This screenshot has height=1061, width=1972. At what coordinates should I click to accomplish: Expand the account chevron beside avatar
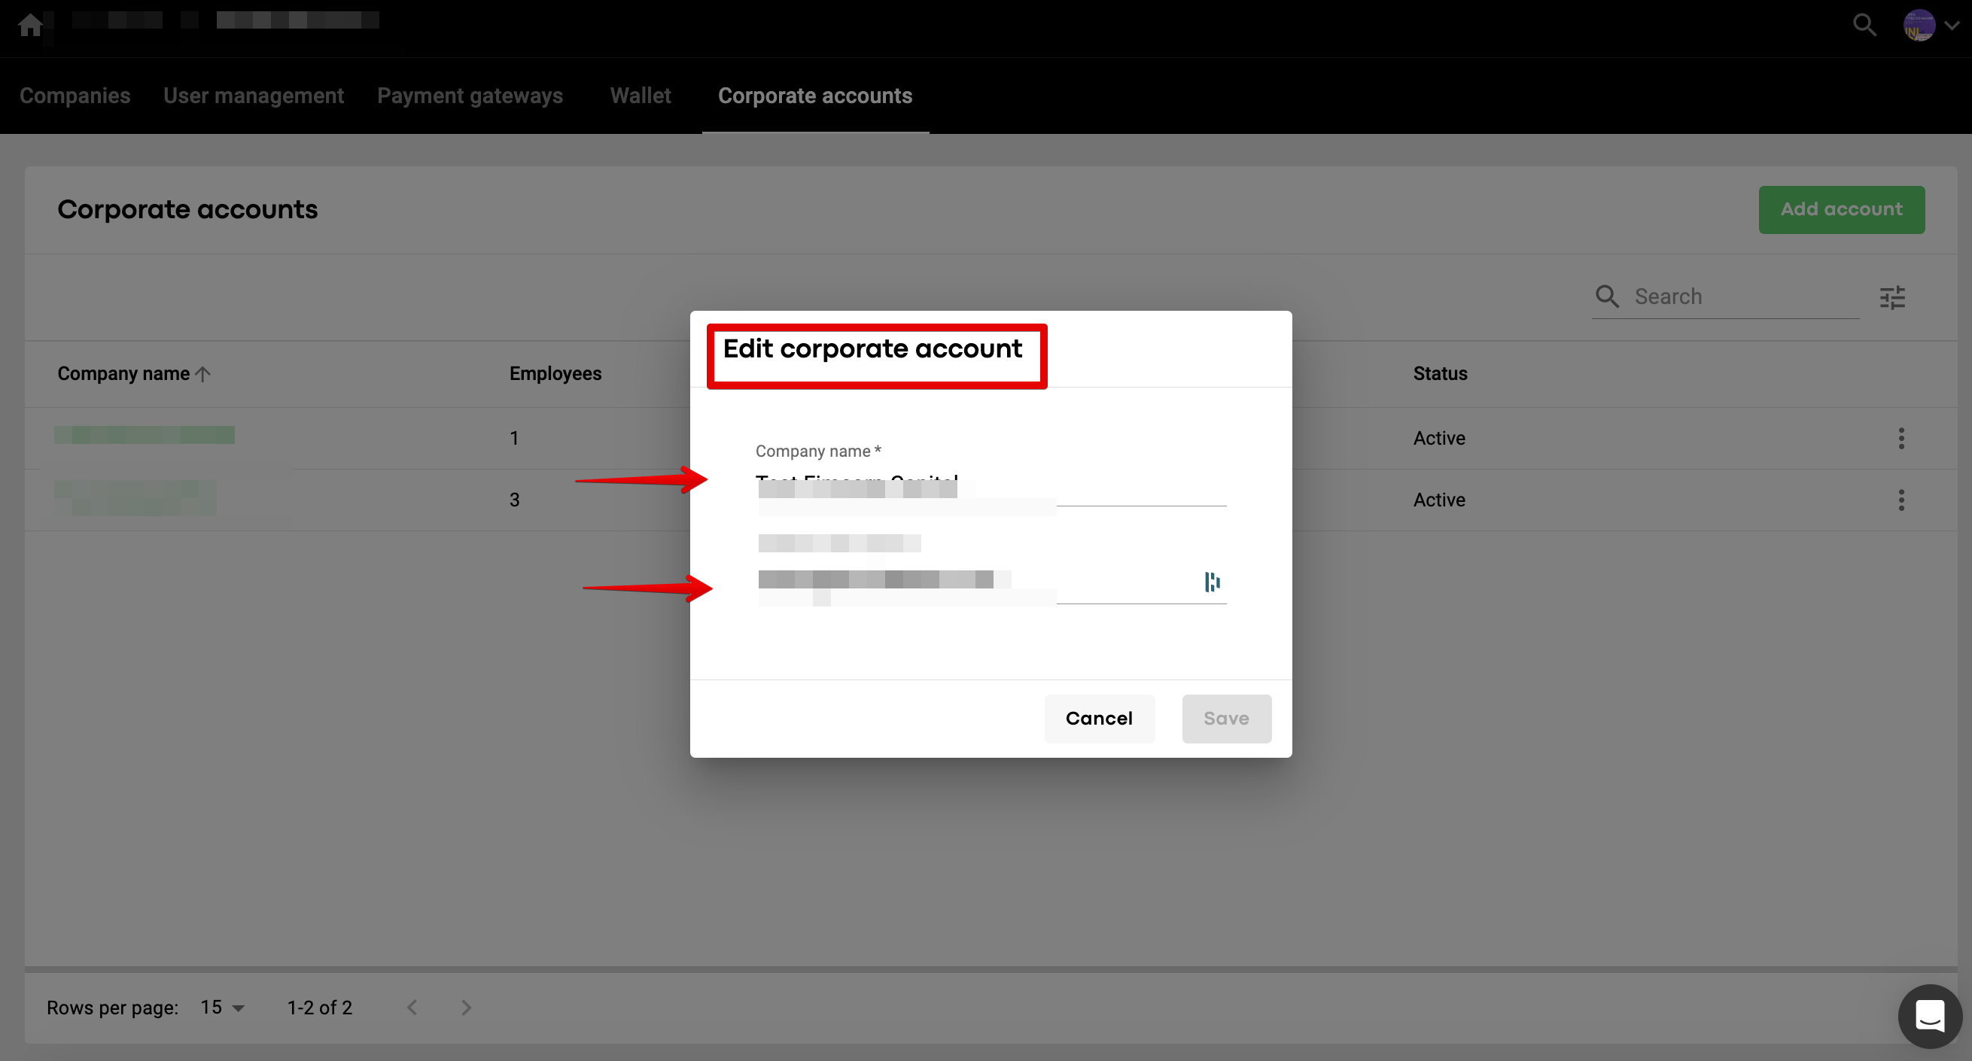[x=1952, y=26]
